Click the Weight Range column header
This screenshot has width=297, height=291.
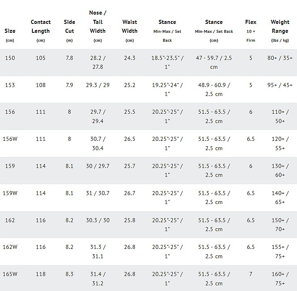[x=280, y=26]
